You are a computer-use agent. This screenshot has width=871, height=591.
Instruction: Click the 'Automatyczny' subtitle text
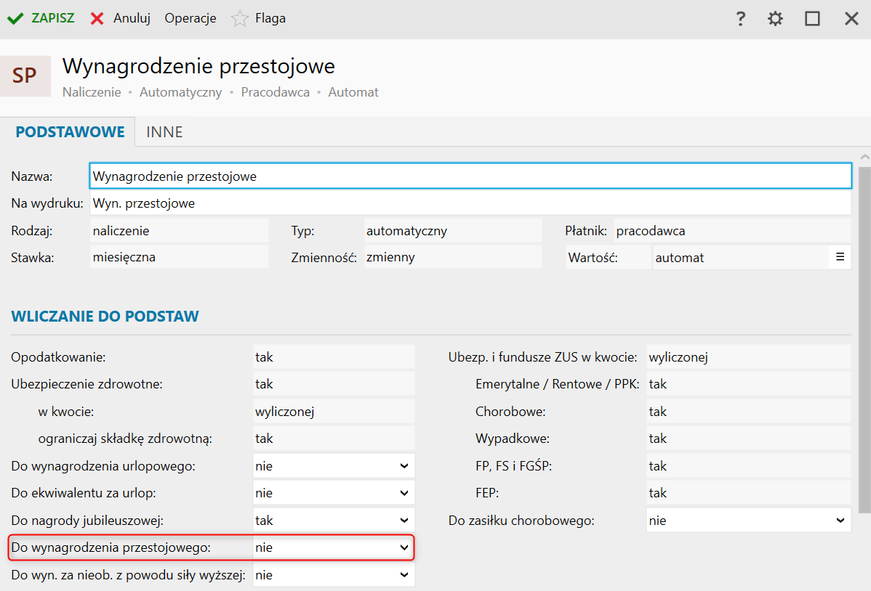click(x=180, y=92)
